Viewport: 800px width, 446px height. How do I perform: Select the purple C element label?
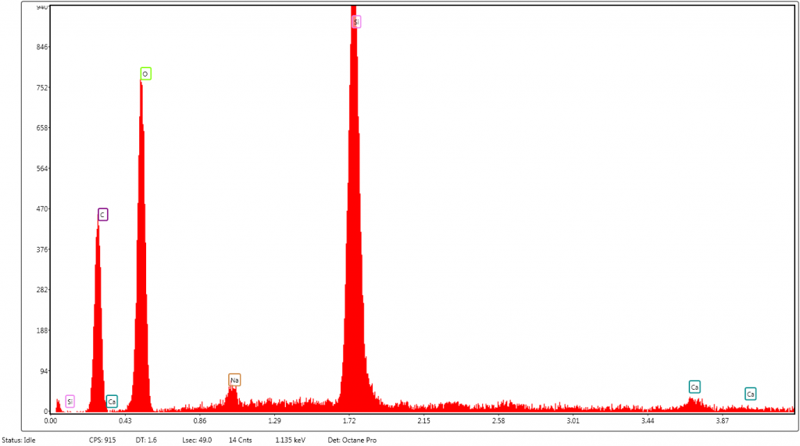click(102, 215)
